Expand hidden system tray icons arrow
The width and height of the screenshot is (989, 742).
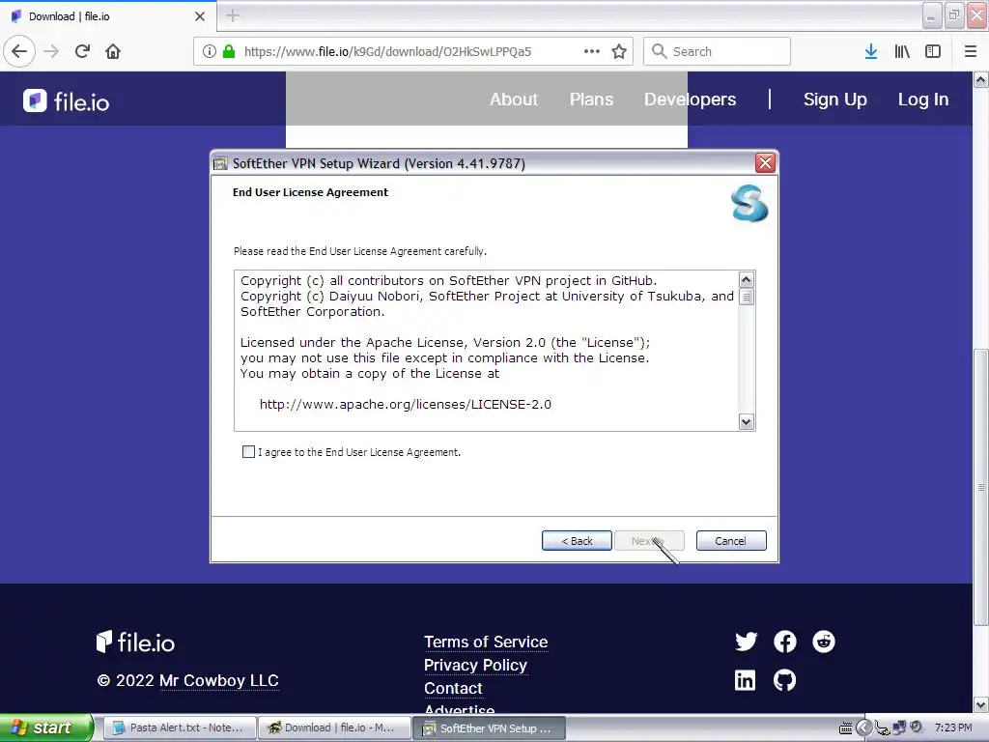[x=863, y=728]
